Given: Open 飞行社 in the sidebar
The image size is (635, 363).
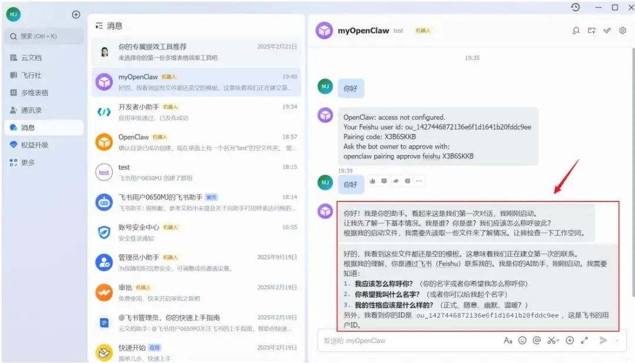Looking at the screenshot, I should (x=45, y=75).
